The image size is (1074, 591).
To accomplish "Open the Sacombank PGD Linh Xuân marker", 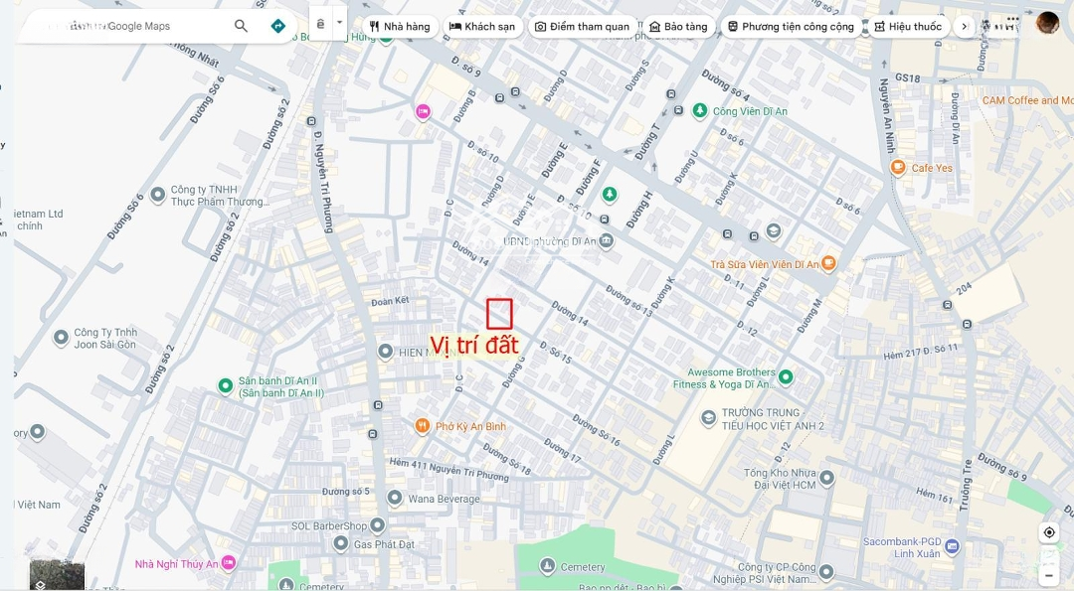I will click(952, 546).
